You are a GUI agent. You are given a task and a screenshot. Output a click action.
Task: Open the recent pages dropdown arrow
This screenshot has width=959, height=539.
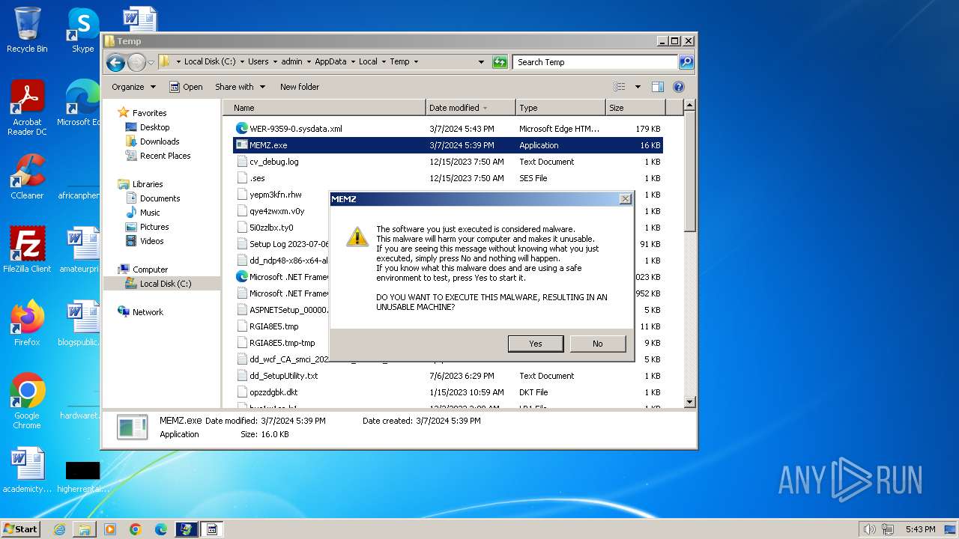coord(151,62)
